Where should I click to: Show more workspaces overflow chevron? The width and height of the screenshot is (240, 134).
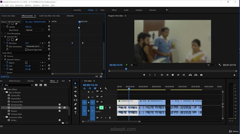click(167, 10)
